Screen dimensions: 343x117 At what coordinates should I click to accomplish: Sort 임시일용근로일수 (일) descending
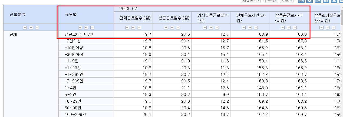pyautogui.click(x=211, y=27)
